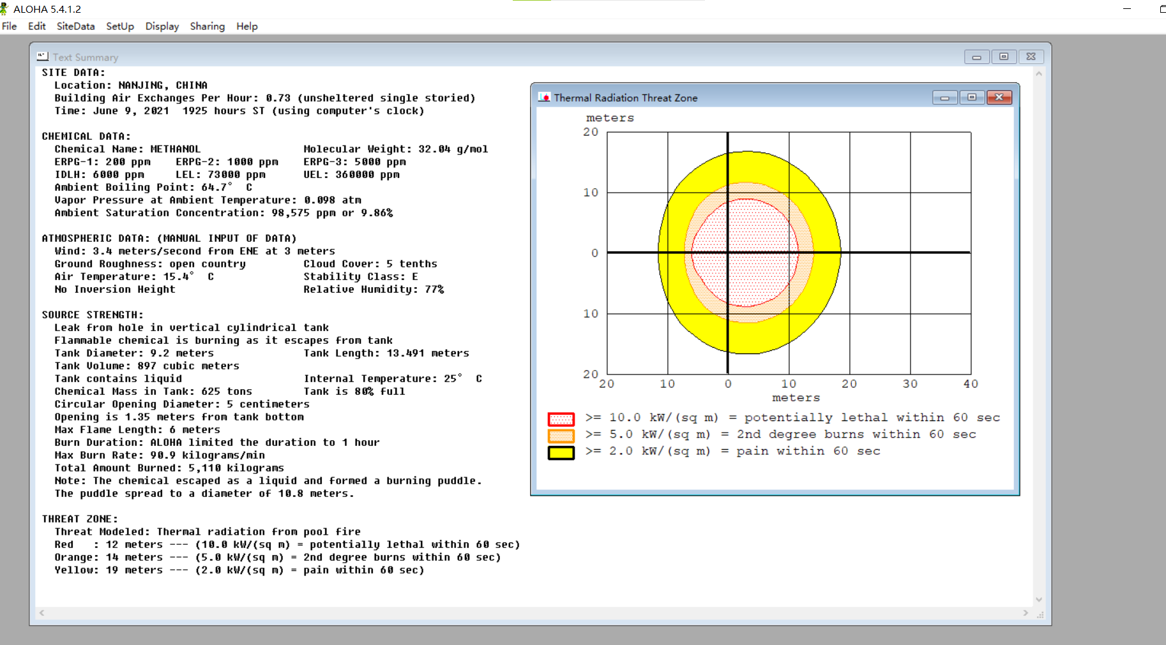This screenshot has width=1166, height=645.
Task: Open the File menu
Action: click(10, 26)
